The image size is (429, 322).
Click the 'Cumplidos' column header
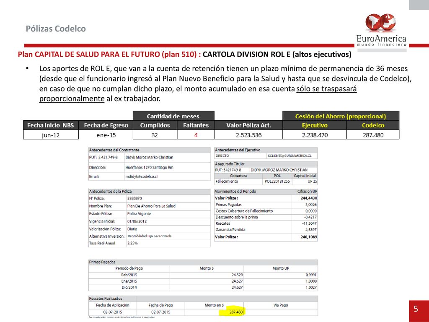[155, 125]
